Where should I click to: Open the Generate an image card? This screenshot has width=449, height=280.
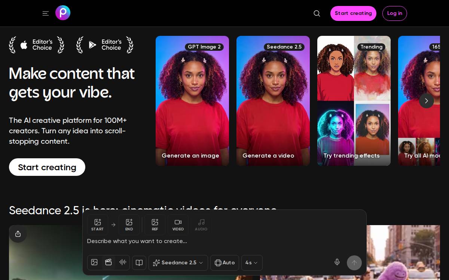coord(192,101)
